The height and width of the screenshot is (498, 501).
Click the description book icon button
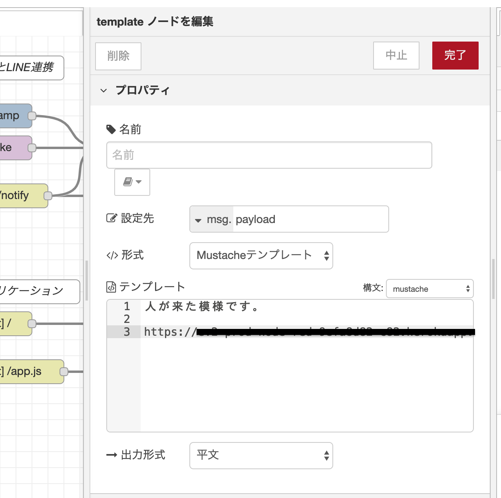[x=132, y=182]
